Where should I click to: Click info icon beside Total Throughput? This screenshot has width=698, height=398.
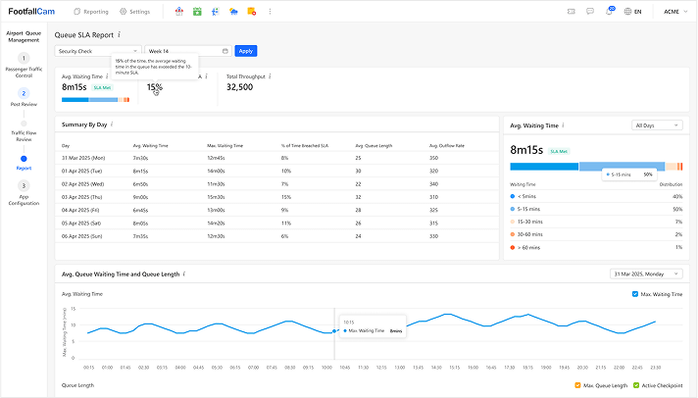[x=270, y=76]
